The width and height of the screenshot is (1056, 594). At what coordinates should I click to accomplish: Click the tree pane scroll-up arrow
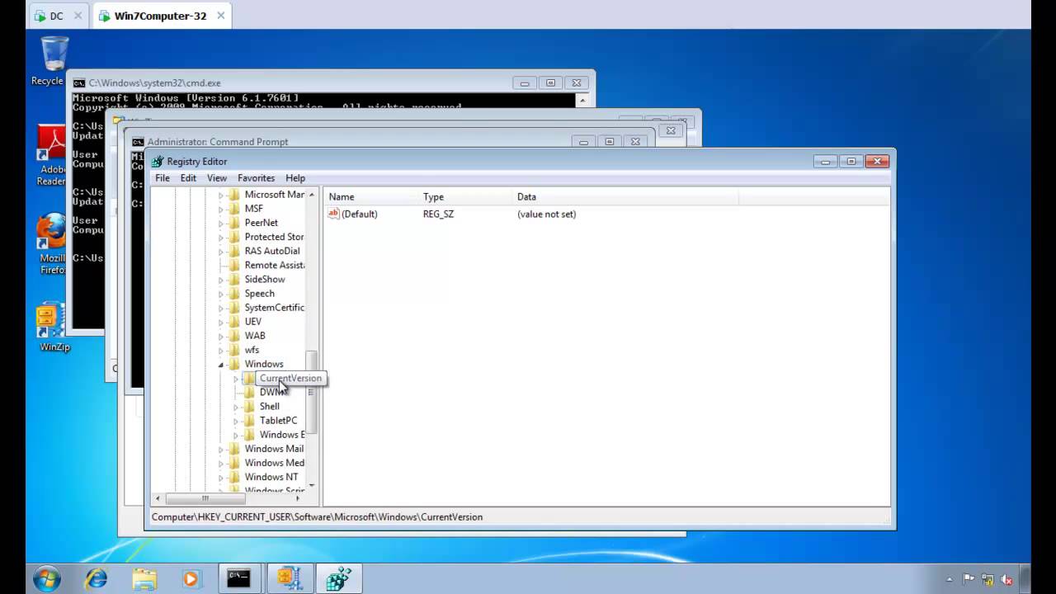click(x=312, y=195)
